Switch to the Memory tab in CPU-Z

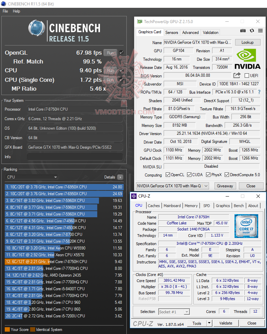191,206
